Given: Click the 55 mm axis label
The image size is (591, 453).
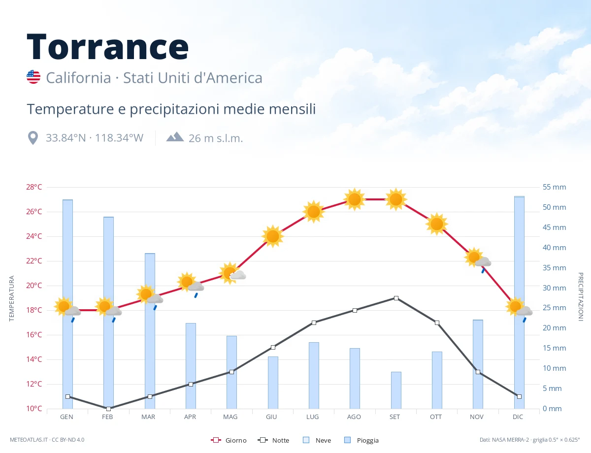Looking at the screenshot, I should point(555,187).
